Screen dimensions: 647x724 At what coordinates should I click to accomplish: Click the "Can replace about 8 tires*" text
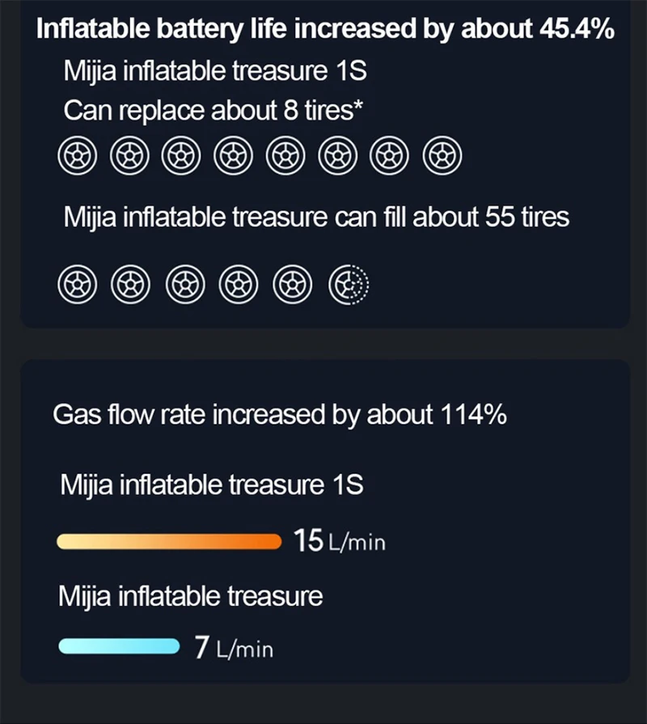coord(212,111)
